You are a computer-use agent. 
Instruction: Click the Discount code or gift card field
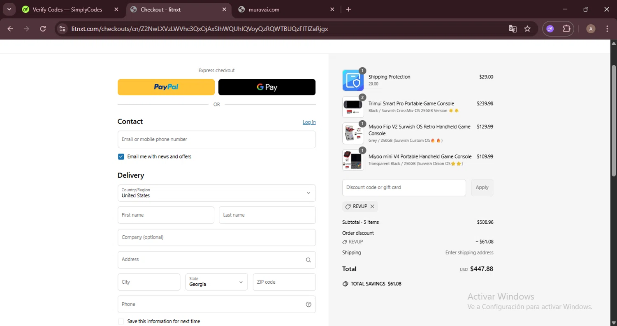coord(404,188)
